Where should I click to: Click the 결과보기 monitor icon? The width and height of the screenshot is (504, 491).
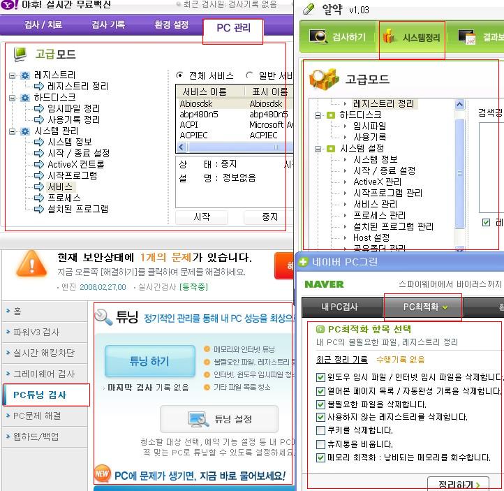coord(467,37)
